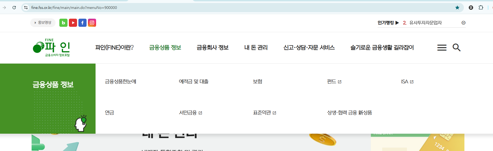The height and width of the screenshot is (151, 493).
Task: Open the browser extensions puzzle icon
Action: tap(481, 8)
